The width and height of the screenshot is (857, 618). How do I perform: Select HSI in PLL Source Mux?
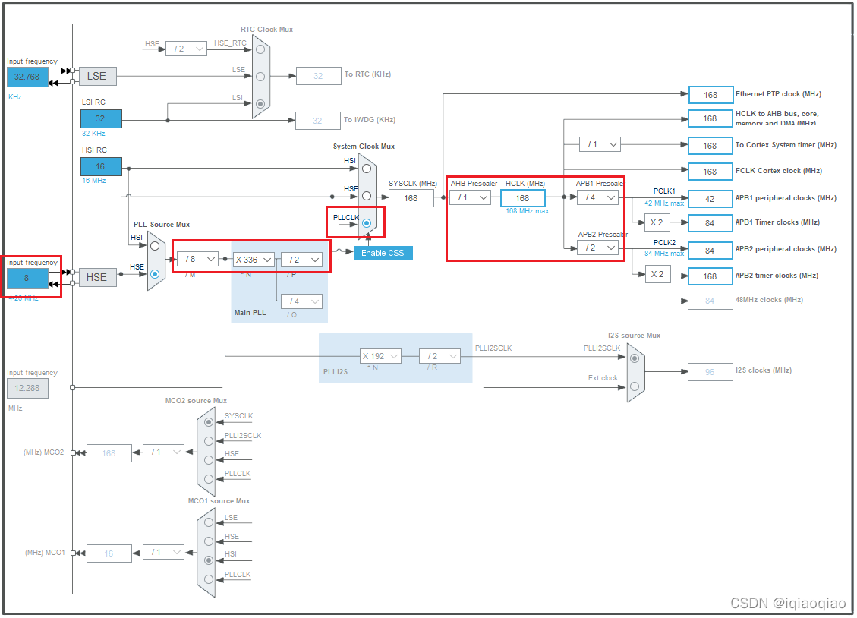coord(155,246)
